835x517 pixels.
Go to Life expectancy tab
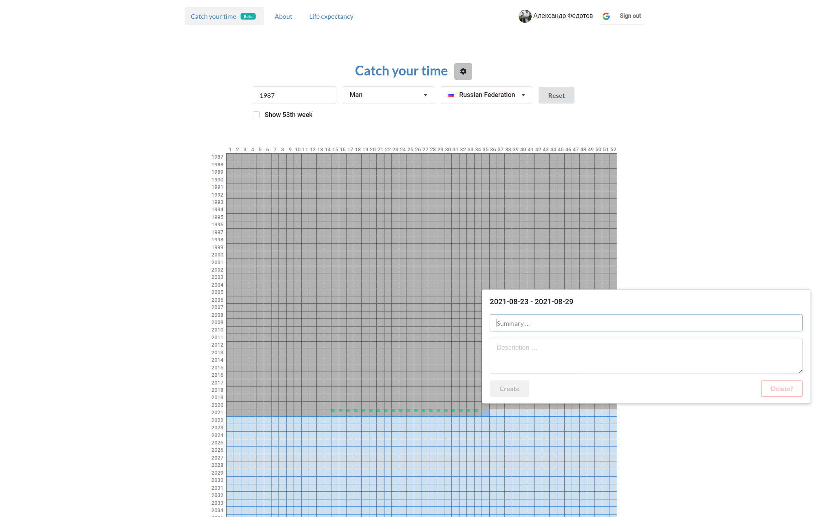pyautogui.click(x=331, y=17)
